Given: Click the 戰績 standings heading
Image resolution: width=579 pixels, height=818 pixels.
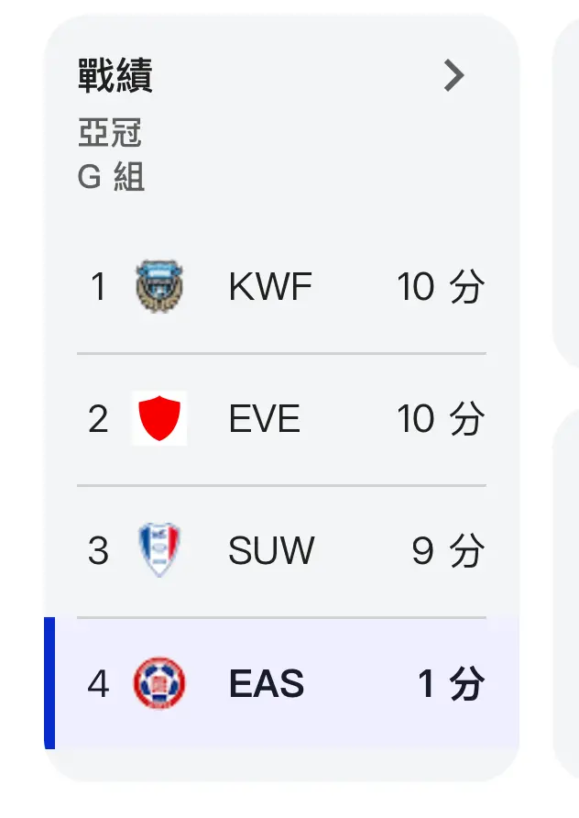Looking at the screenshot, I should point(115,75).
